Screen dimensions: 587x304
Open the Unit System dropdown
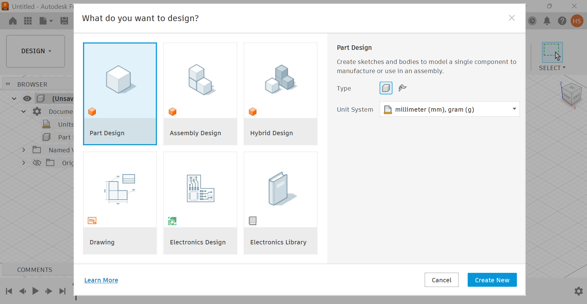click(450, 109)
